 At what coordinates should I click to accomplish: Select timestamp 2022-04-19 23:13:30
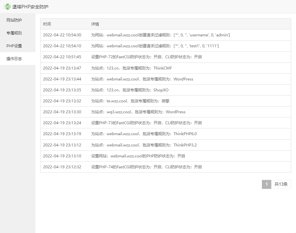coord(62,112)
